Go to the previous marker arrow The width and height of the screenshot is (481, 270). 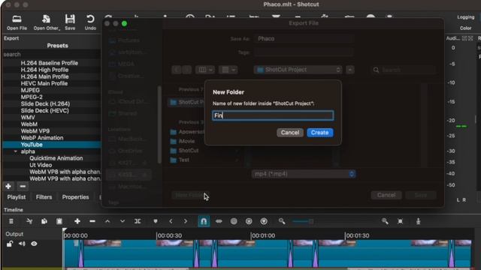(x=171, y=221)
